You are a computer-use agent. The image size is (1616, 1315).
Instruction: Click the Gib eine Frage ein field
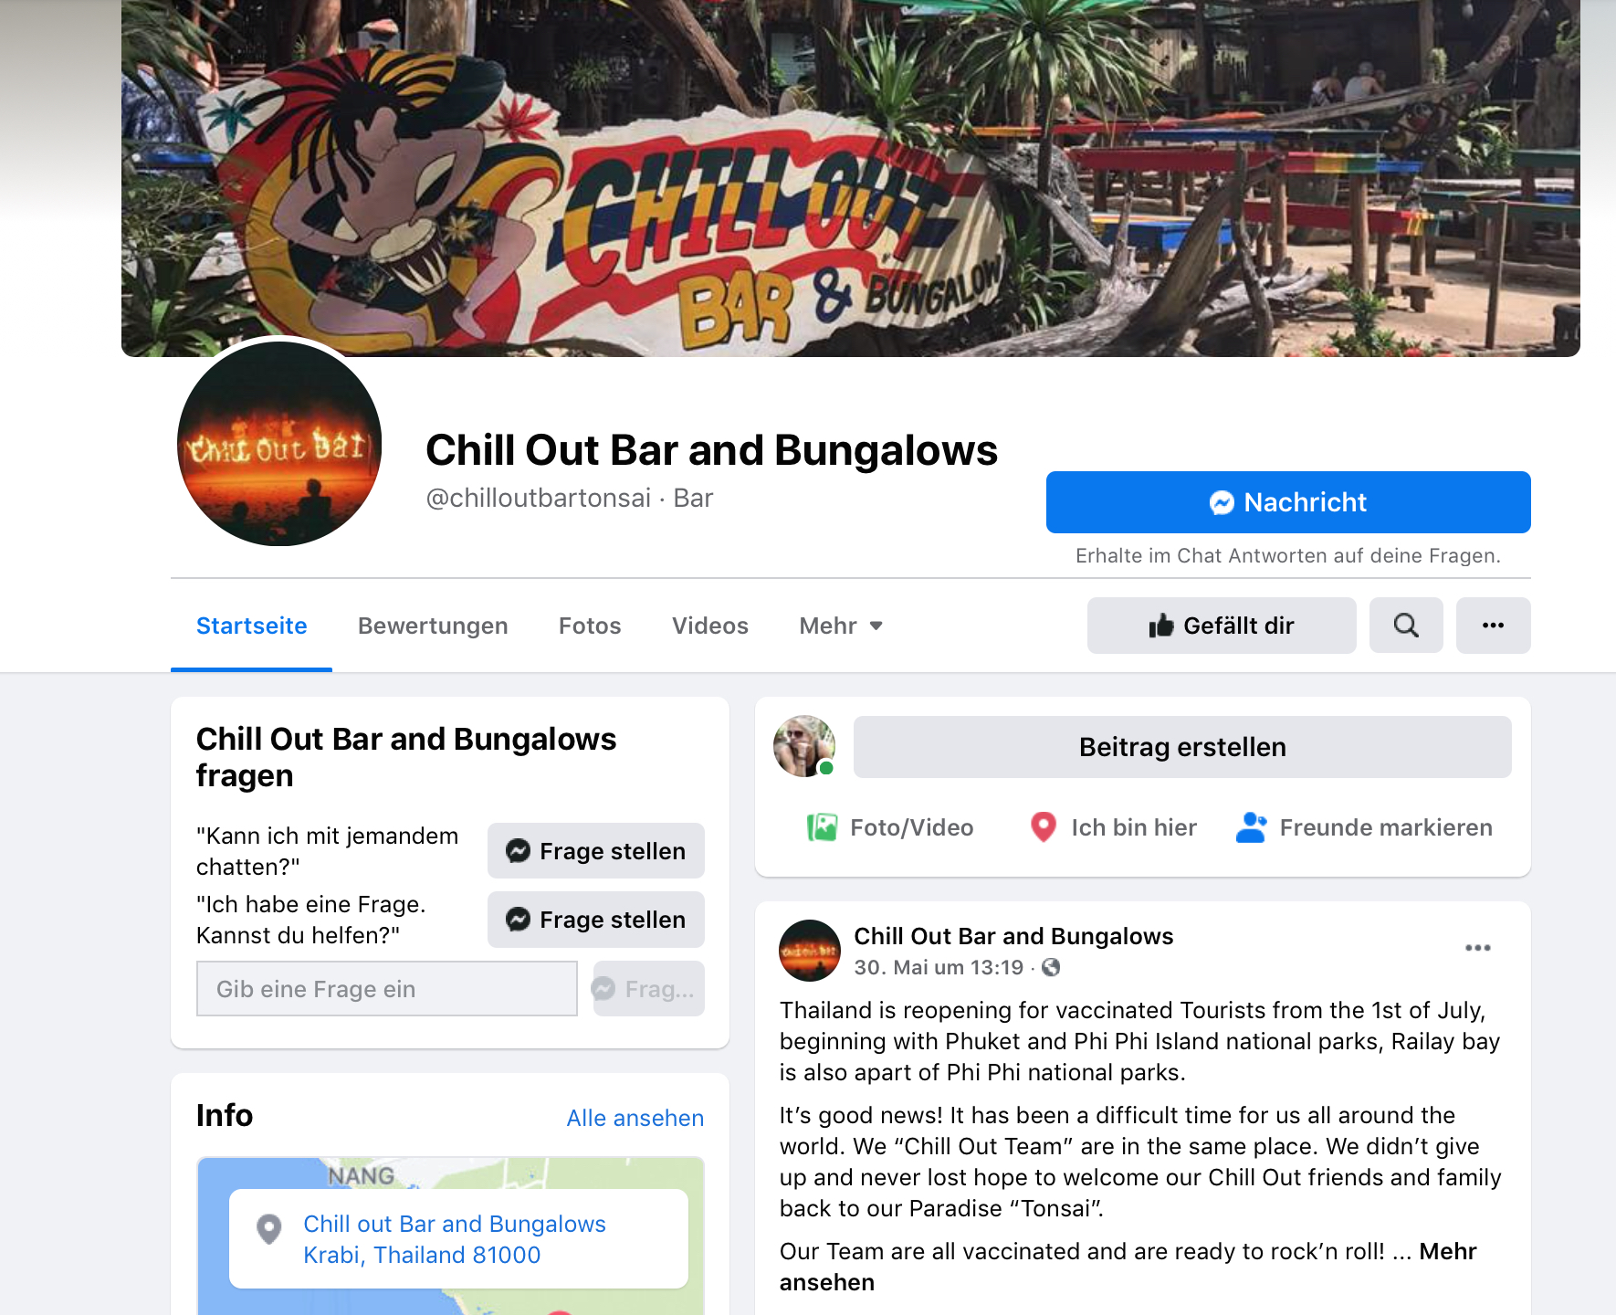tap(387, 989)
